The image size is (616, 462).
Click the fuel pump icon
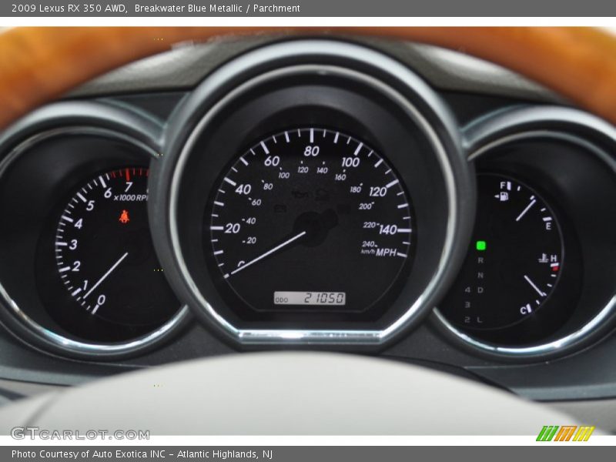click(503, 196)
